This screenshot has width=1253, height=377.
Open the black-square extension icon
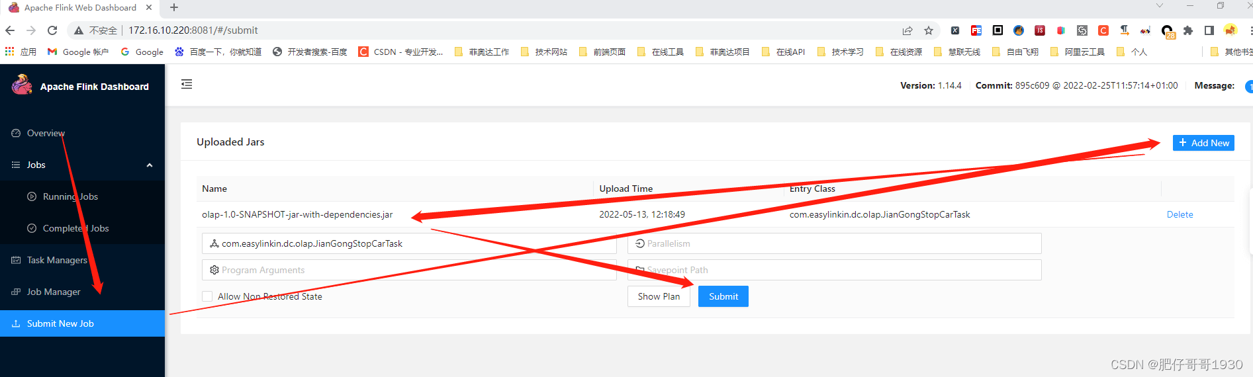tap(998, 30)
